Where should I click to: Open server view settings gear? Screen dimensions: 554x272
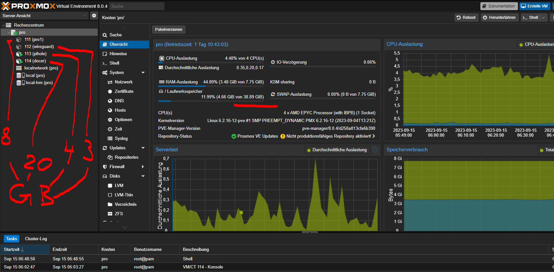(94, 16)
